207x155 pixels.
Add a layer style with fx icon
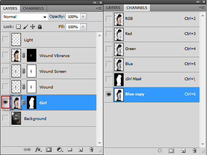[x=38, y=149]
